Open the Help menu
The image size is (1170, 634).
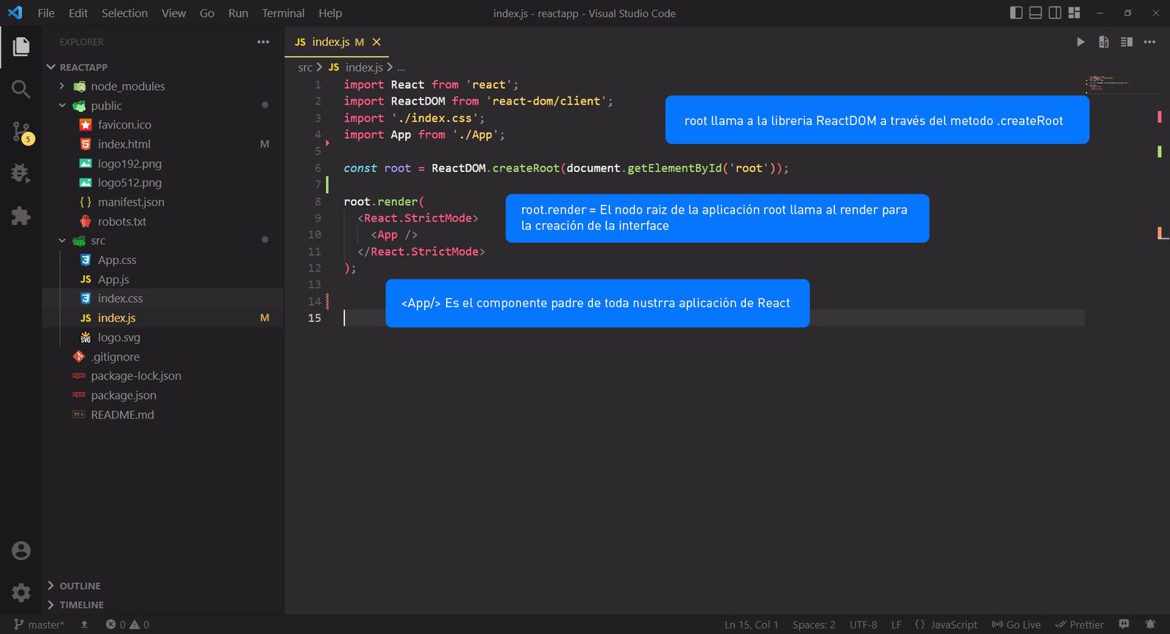pyautogui.click(x=330, y=13)
